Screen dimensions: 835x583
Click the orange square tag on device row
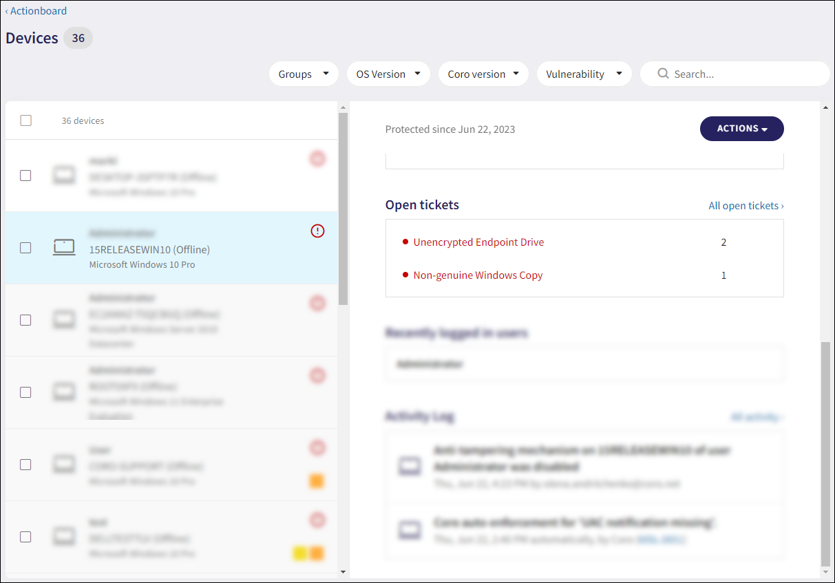(x=317, y=481)
